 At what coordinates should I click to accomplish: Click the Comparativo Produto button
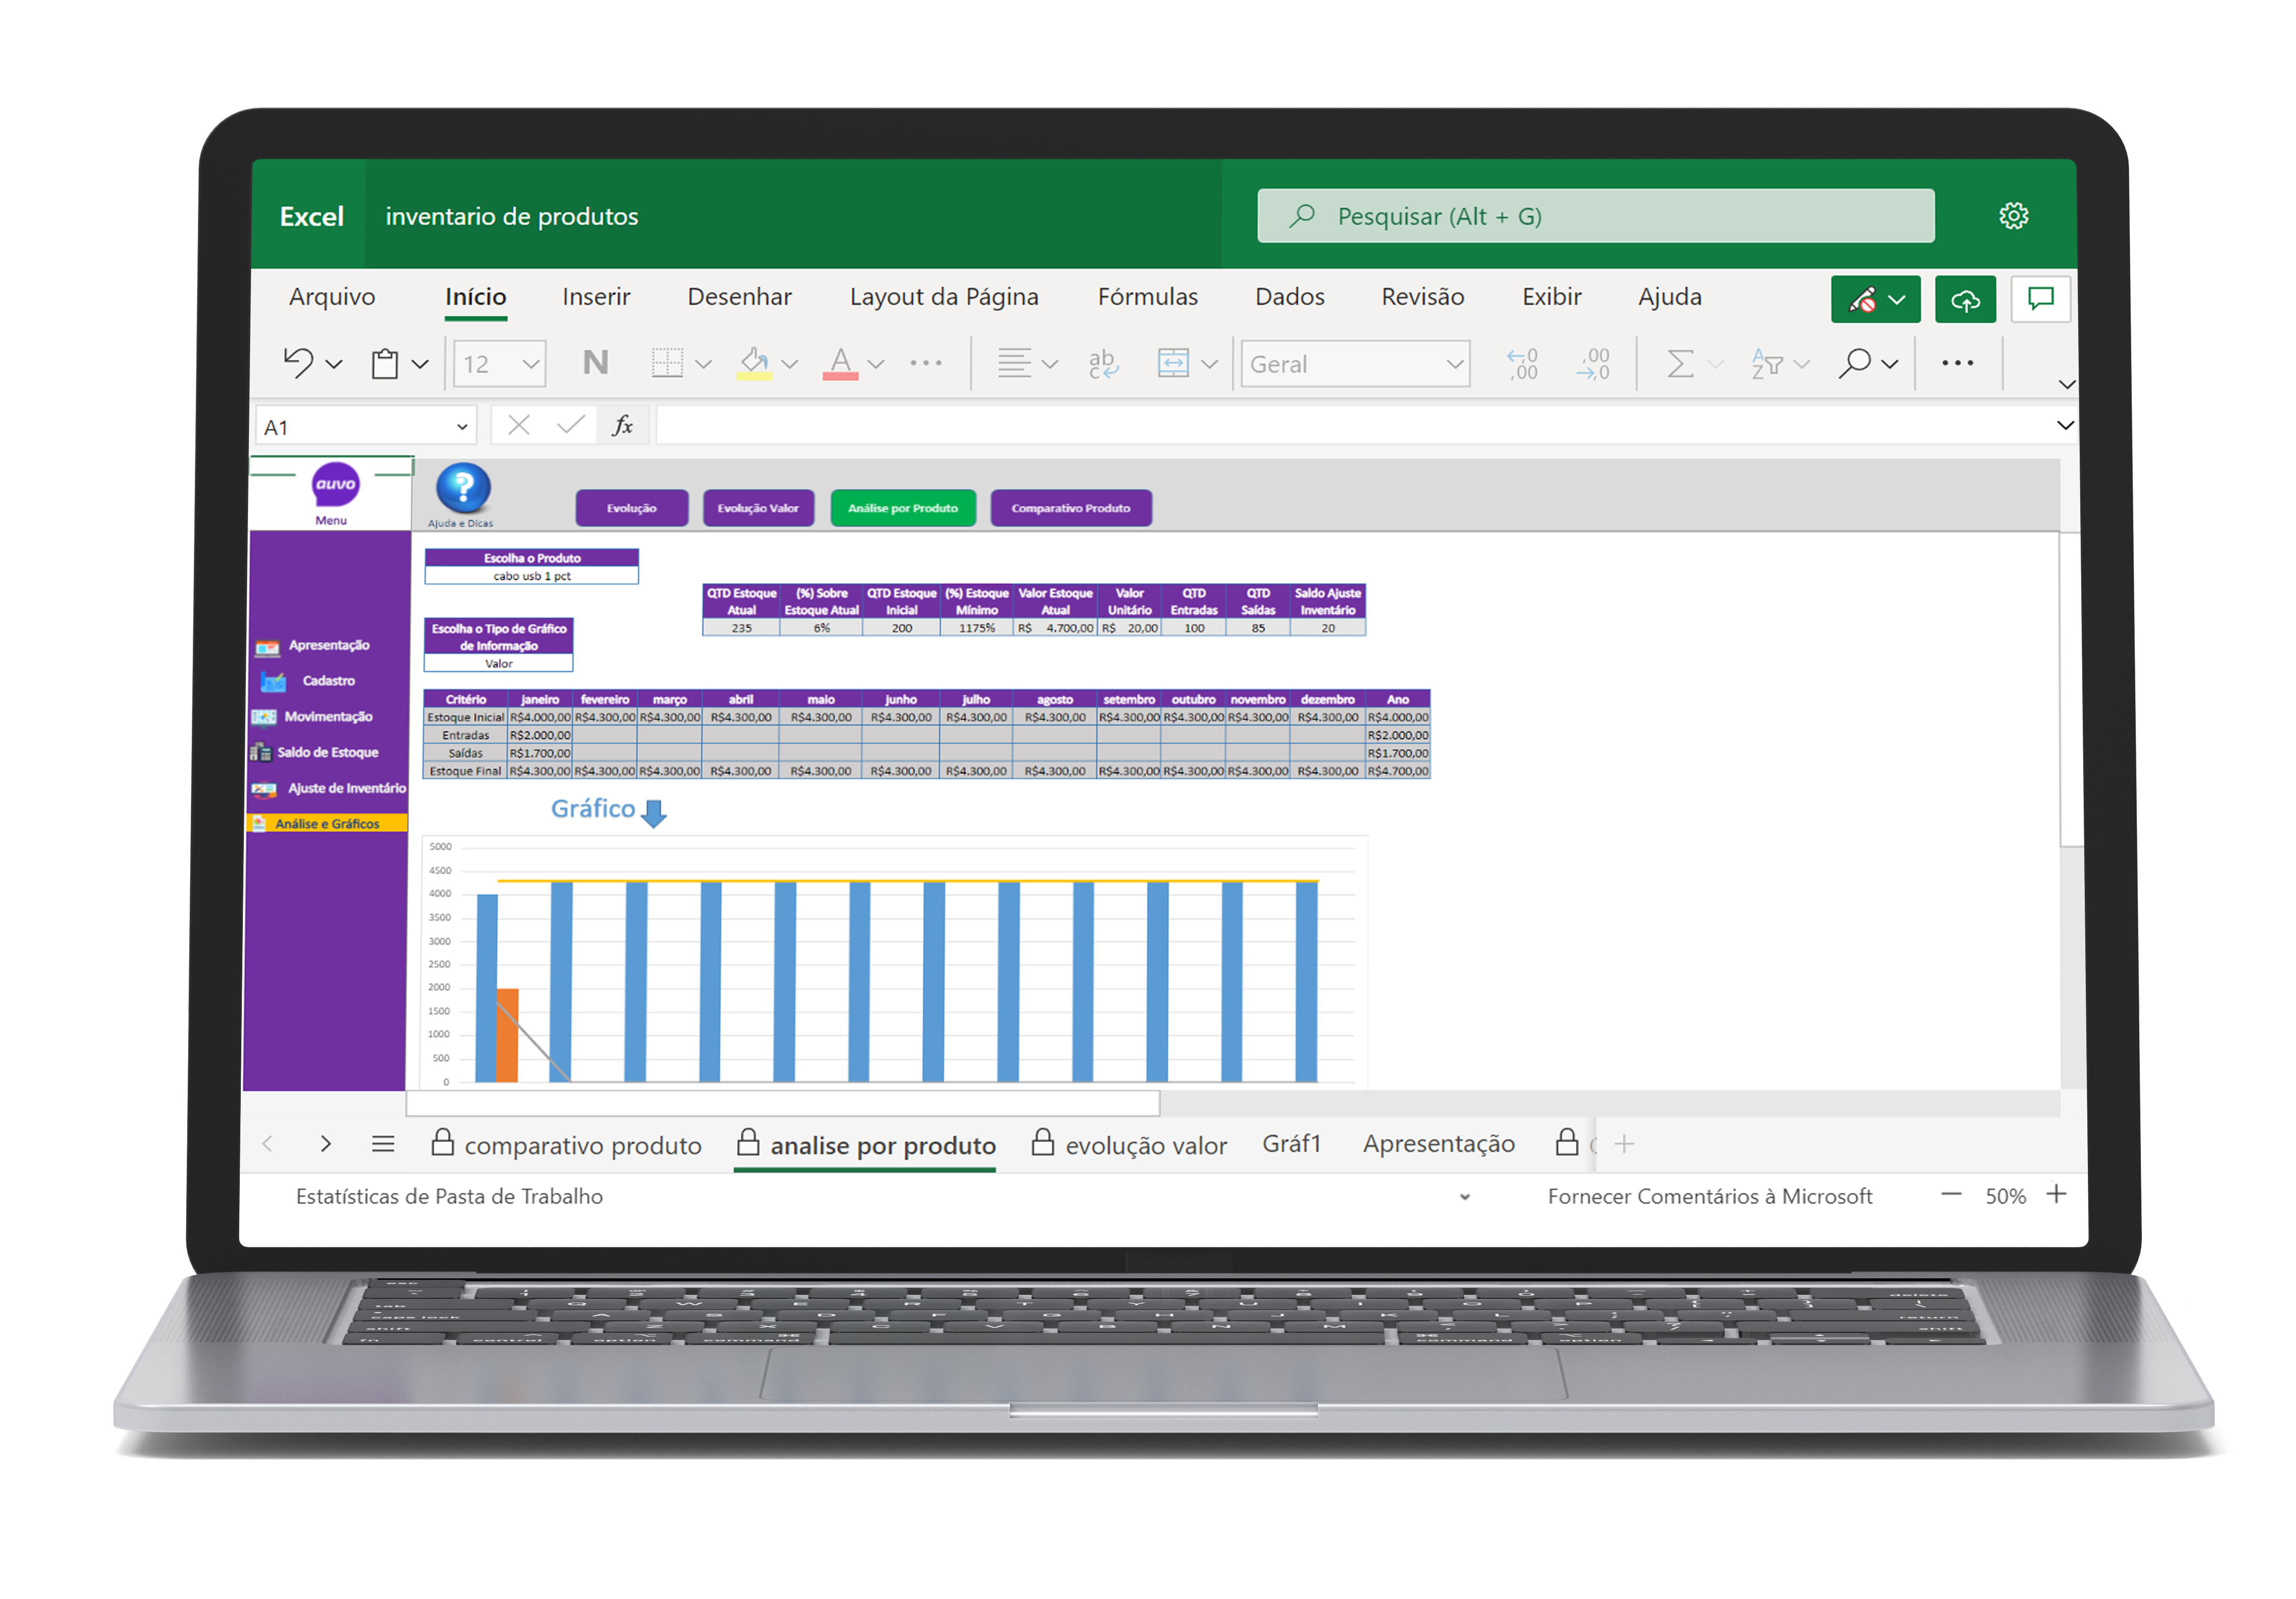point(1071,508)
